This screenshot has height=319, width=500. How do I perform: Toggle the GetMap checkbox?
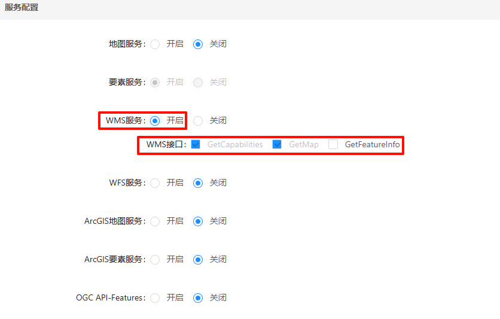[277, 144]
